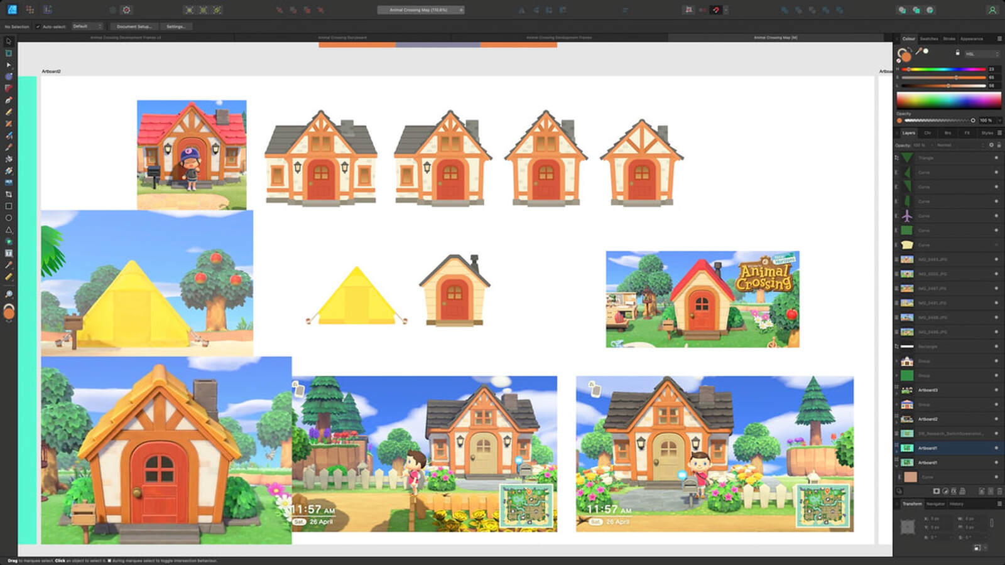Viewport: 1005px width, 565px height.
Task: Select the Pencil tool
Action: tap(9, 112)
